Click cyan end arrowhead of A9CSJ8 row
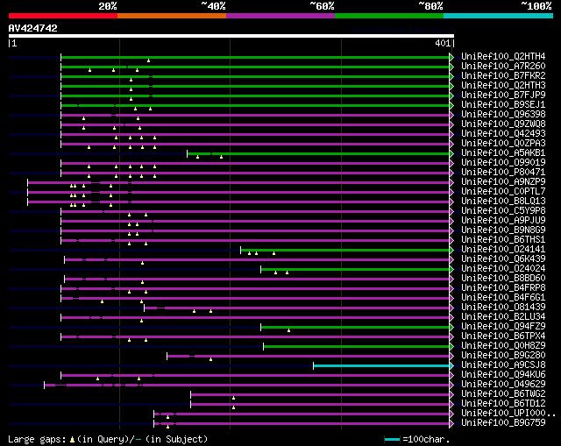The height and width of the screenshot is (446, 561). click(451, 366)
